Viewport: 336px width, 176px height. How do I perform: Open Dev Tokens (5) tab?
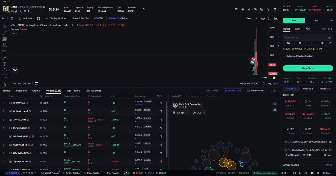(94, 91)
